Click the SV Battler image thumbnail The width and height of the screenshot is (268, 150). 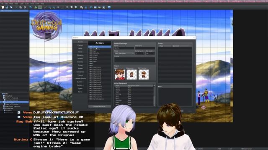tap(143, 75)
